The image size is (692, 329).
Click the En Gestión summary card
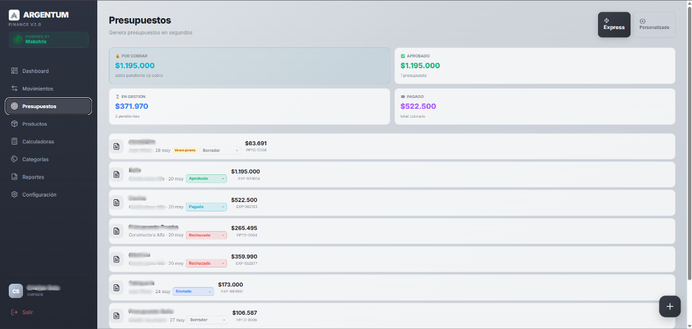(x=249, y=106)
